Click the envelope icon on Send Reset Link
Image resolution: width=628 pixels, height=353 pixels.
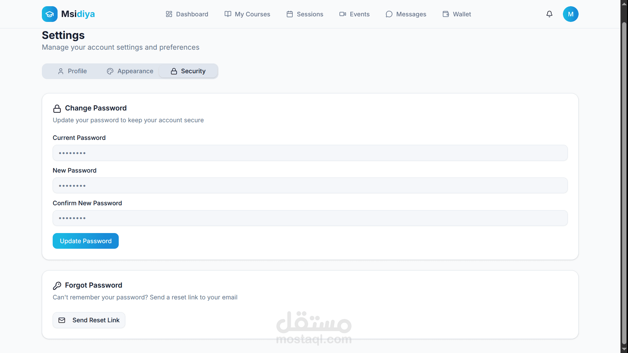(x=62, y=320)
